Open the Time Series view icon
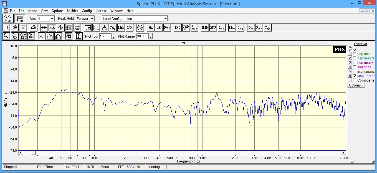Viewport: 377px width, 173px height. [x=44, y=28]
